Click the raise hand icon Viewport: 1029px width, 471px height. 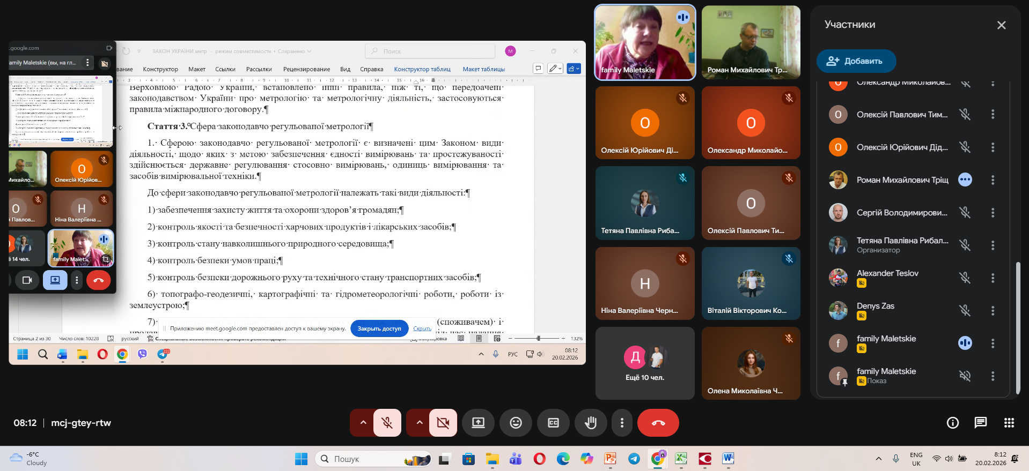tap(591, 423)
